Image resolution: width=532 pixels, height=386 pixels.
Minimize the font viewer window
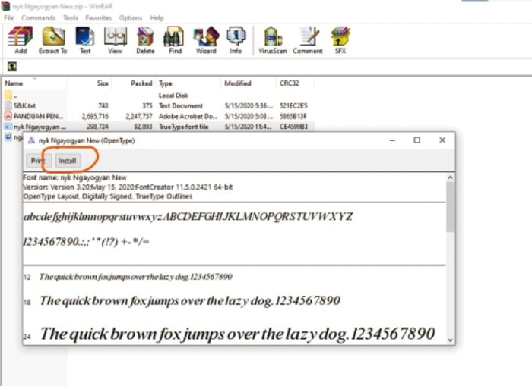(393, 140)
